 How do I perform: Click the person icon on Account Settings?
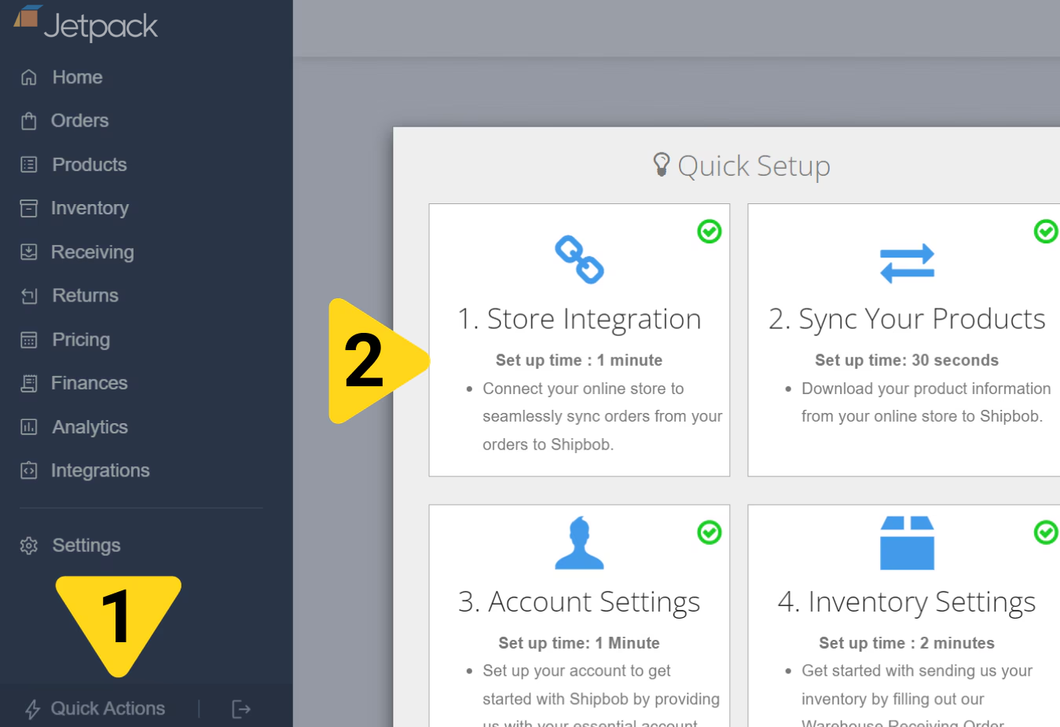579,542
